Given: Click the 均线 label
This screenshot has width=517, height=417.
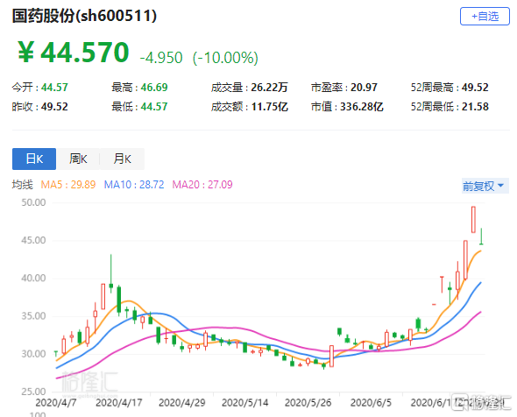Looking at the screenshot, I should 23,184.
